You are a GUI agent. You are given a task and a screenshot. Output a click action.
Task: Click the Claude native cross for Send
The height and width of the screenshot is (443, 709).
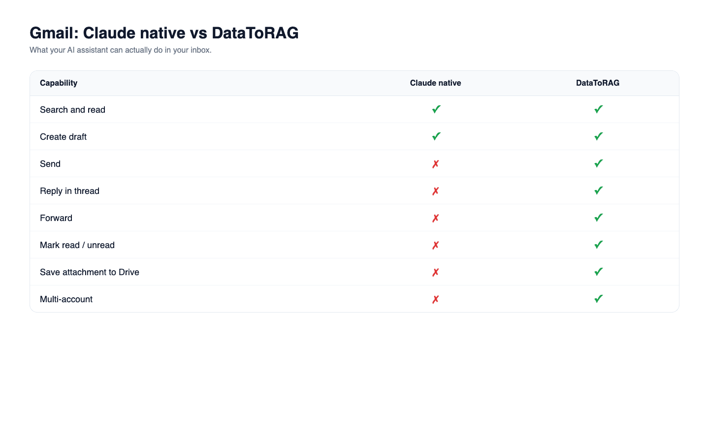436,164
